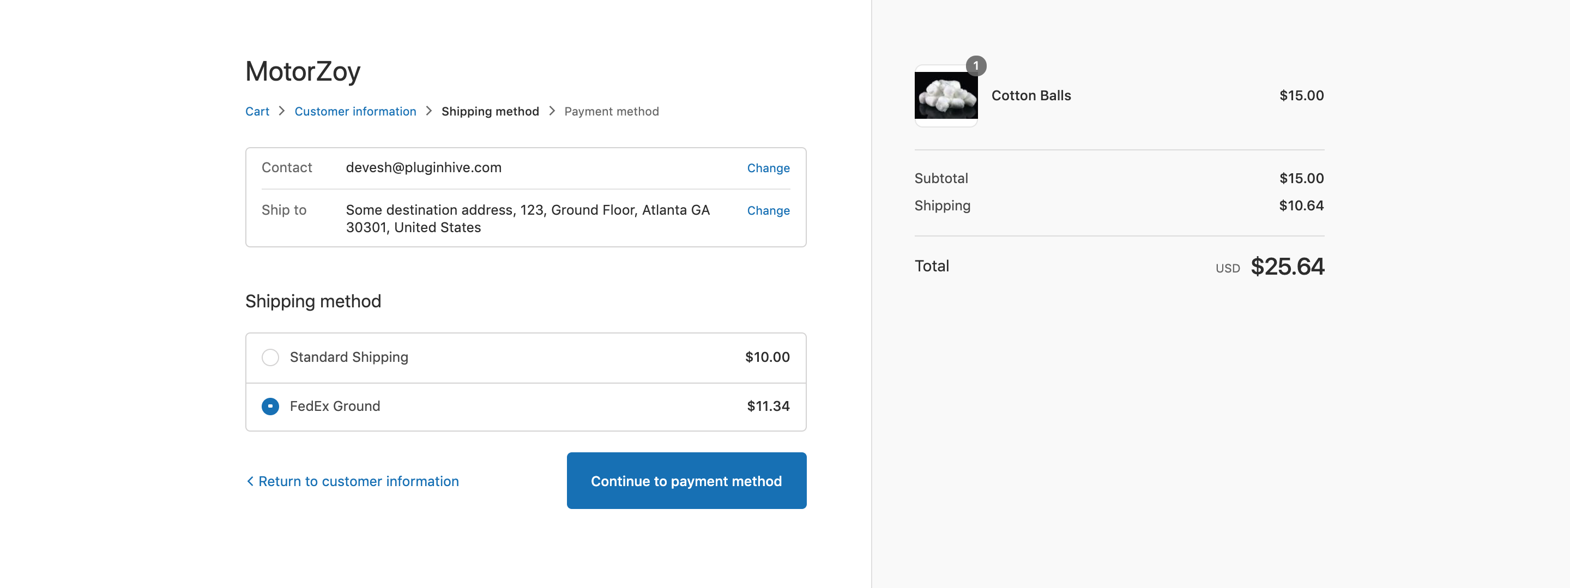Click chevron before Payment method breadcrumb
Image resolution: width=1570 pixels, height=588 pixels.
tap(552, 111)
